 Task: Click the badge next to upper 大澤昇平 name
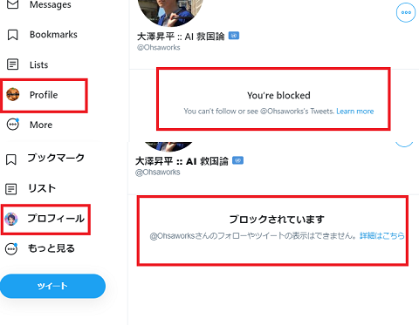coord(234,36)
